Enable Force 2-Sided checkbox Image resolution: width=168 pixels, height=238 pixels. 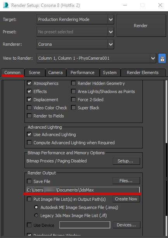pos(73,100)
